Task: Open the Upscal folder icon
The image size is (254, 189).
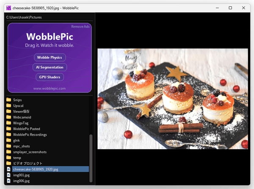Action: (x=8, y=106)
